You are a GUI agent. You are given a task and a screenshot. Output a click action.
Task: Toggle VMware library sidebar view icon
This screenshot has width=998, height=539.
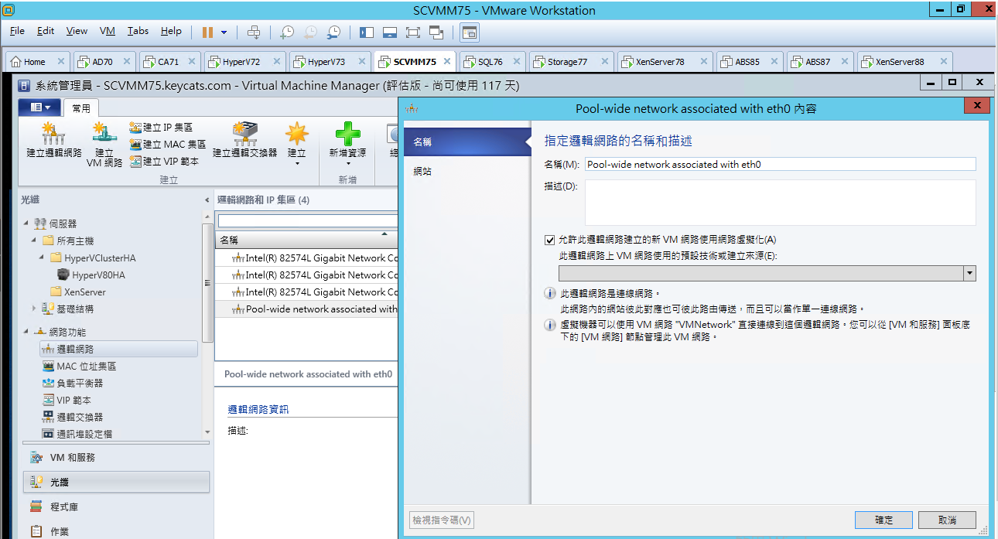[367, 32]
